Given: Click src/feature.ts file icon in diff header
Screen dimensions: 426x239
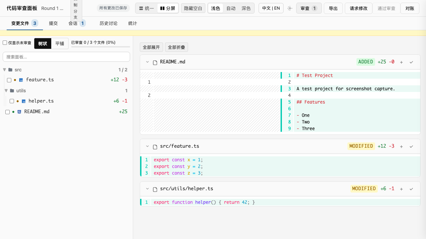Looking at the screenshot, I should point(155,147).
